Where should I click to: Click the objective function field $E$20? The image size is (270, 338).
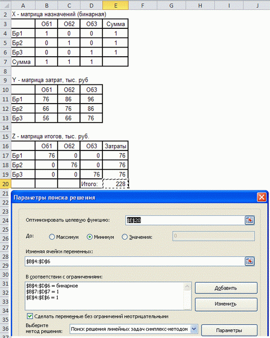point(185,220)
